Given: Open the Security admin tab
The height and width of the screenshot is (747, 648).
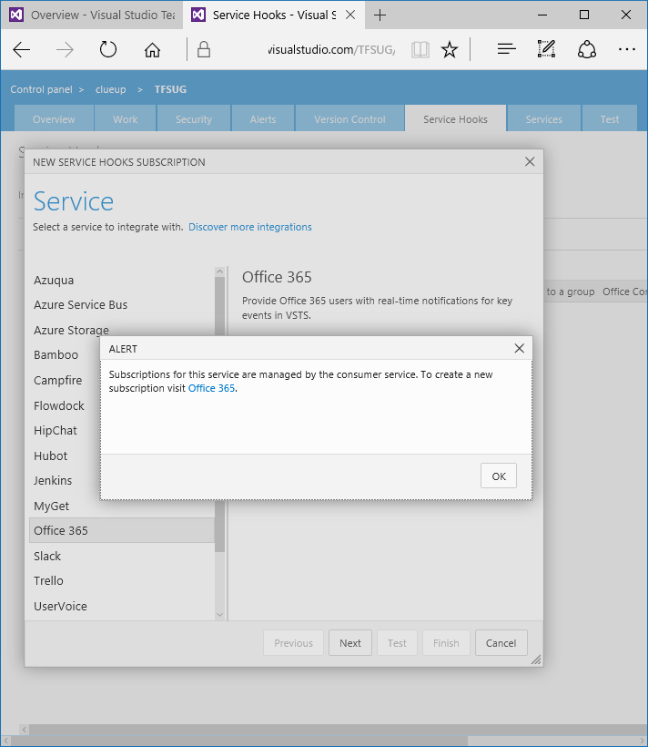Looking at the screenshot, I should point(193,119).
